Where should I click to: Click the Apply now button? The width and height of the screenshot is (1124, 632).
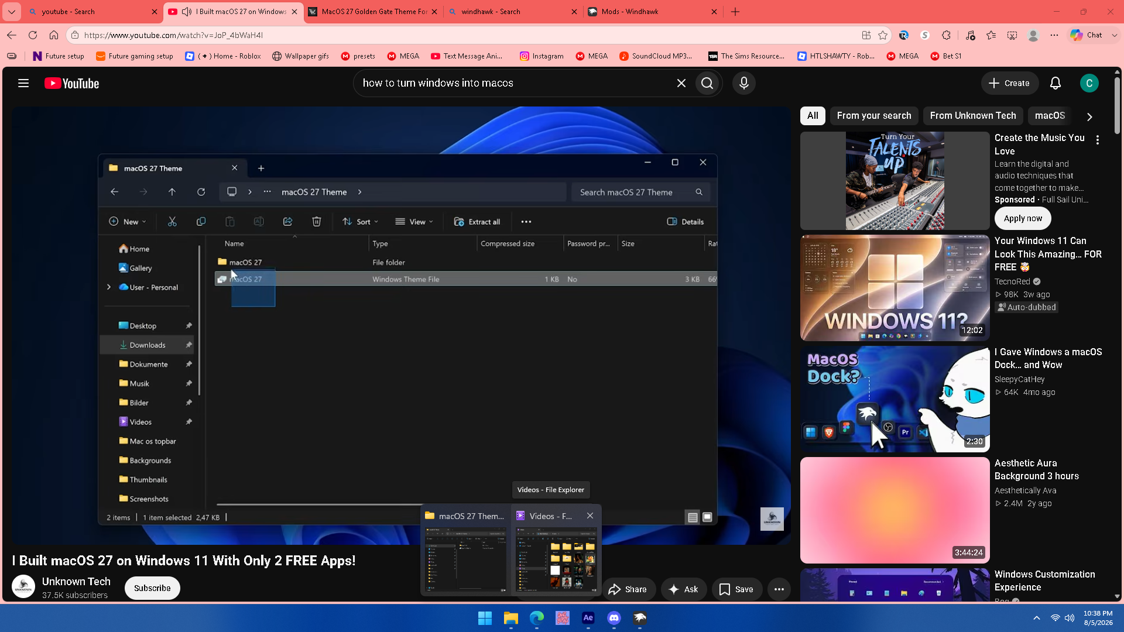(x=1023, y=218)
